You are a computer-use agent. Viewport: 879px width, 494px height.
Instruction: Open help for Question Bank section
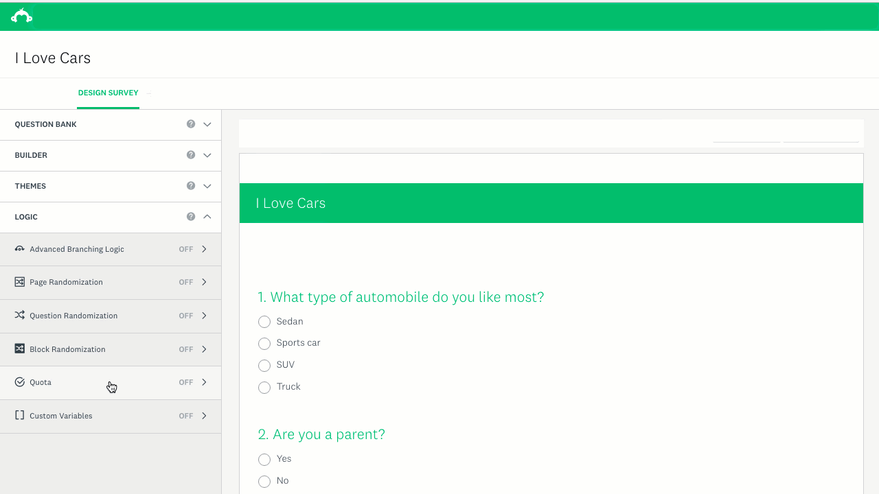[x=191, y=124]
